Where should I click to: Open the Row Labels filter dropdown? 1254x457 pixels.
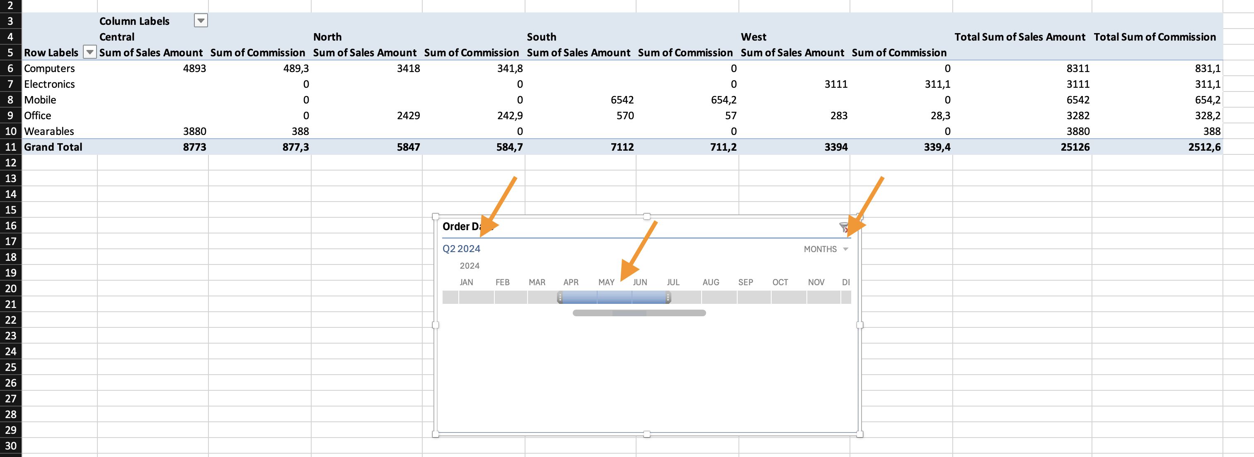90,52
